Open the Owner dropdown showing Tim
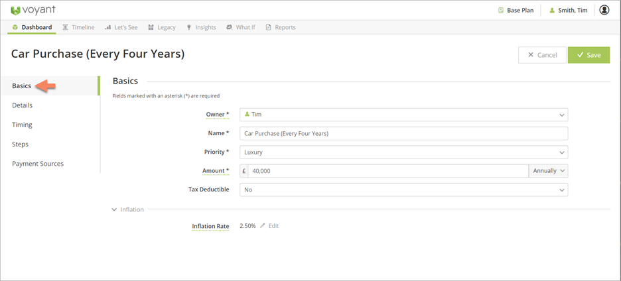Viewport: 621px width, 281px height. coord(403,115)
